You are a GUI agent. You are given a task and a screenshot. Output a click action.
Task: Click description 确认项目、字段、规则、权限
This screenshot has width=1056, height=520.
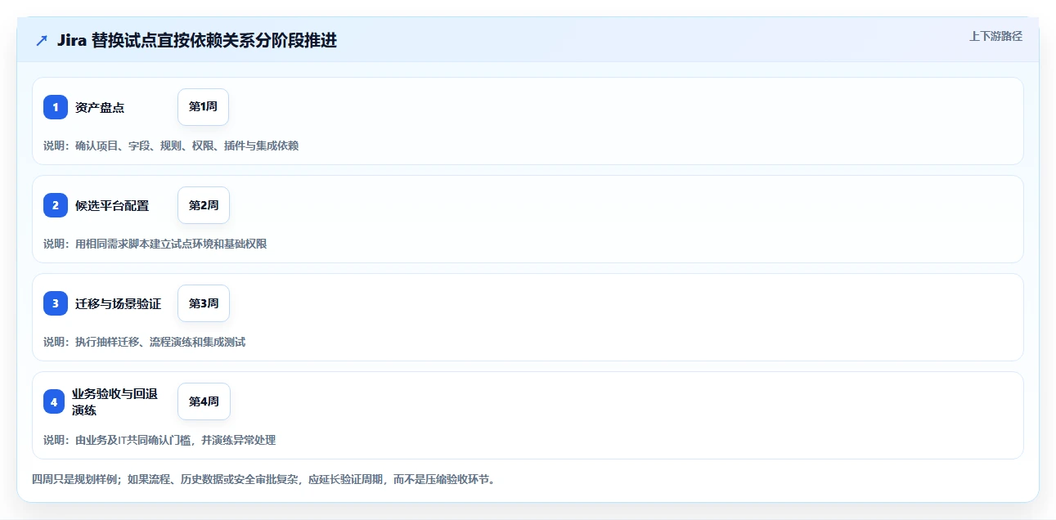tap(171, 146)
